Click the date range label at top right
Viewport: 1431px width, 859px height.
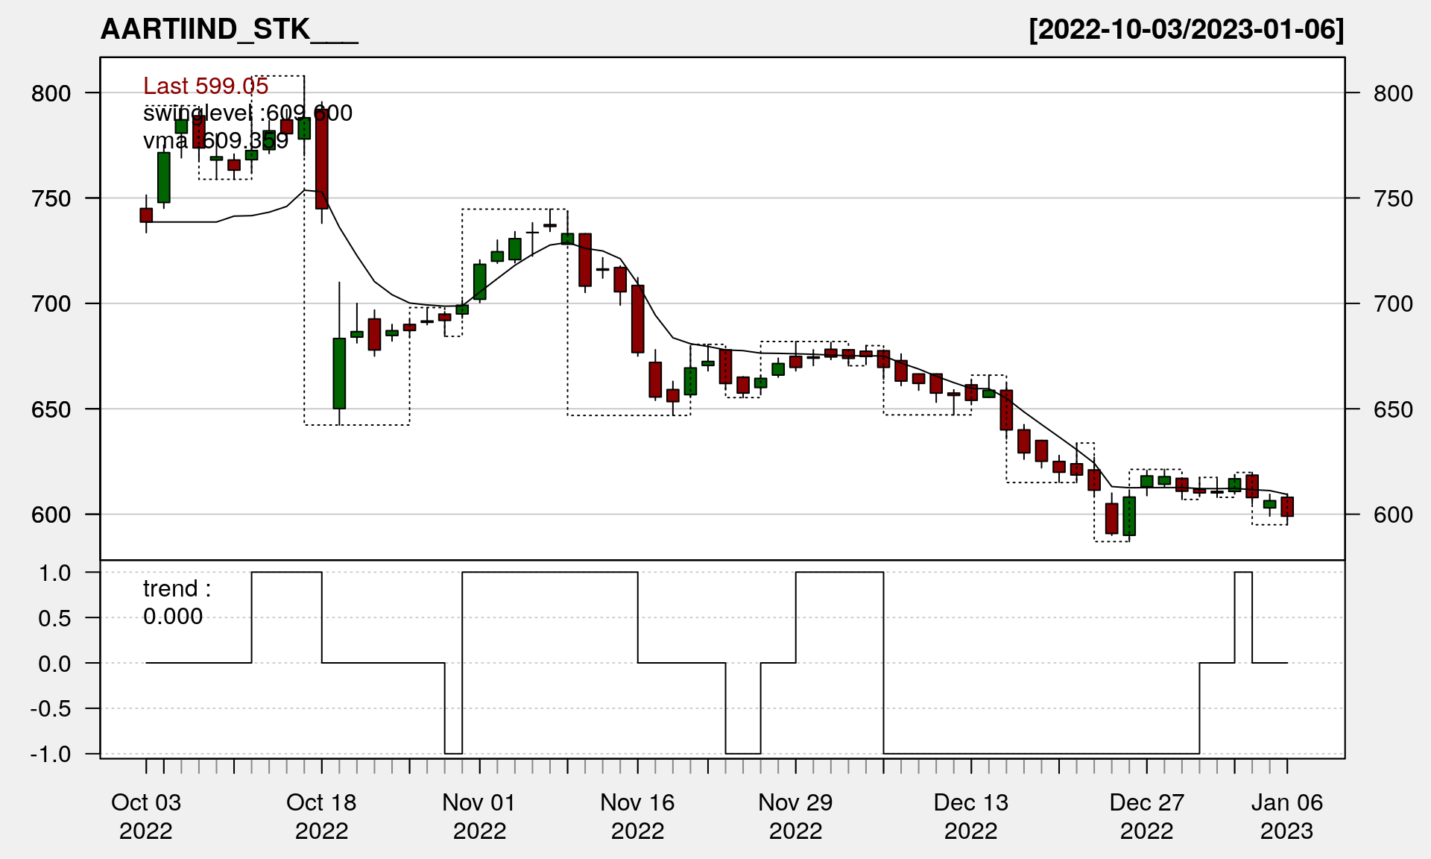tap(1186, 29)
